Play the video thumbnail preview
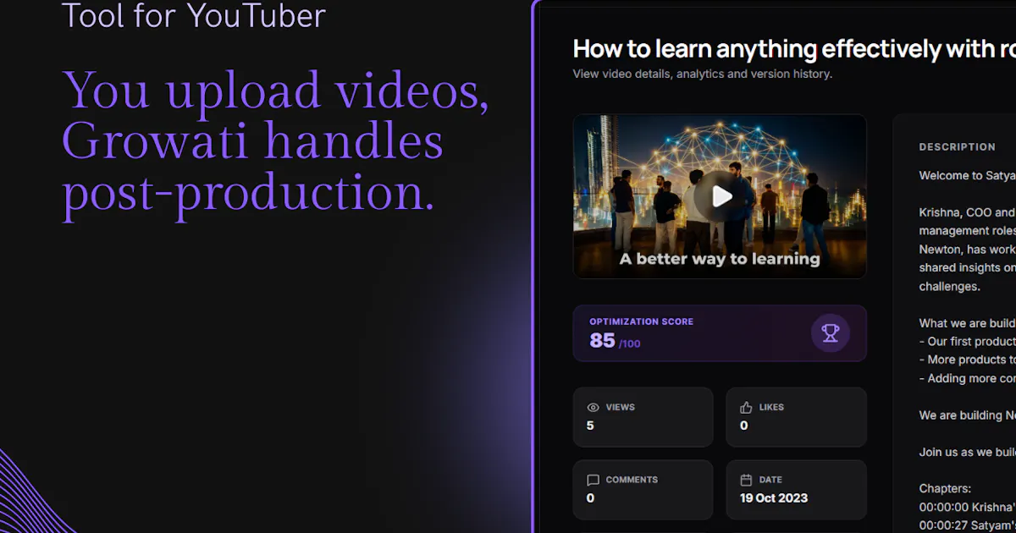 pos(721,196)
